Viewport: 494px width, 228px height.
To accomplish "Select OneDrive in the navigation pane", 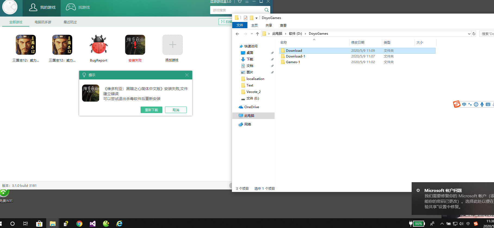I will click(249, 107).
